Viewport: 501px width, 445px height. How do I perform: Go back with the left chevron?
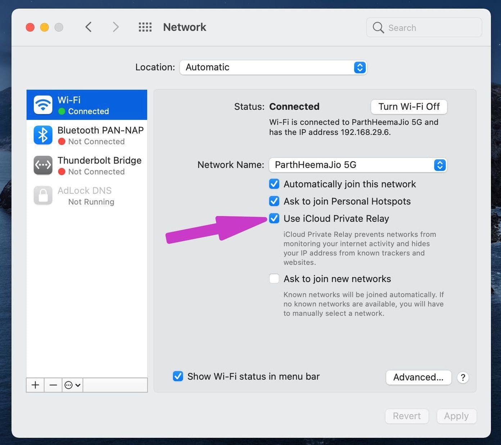[89, 27]
